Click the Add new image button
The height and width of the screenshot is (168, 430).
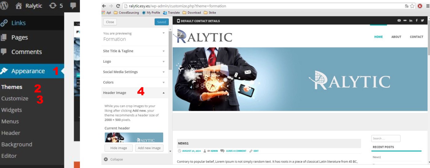pos(149,148)
